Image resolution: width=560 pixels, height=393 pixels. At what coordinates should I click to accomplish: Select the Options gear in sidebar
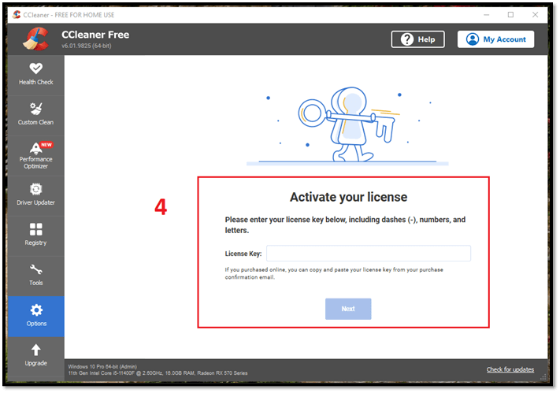click(x=35, y=316)
